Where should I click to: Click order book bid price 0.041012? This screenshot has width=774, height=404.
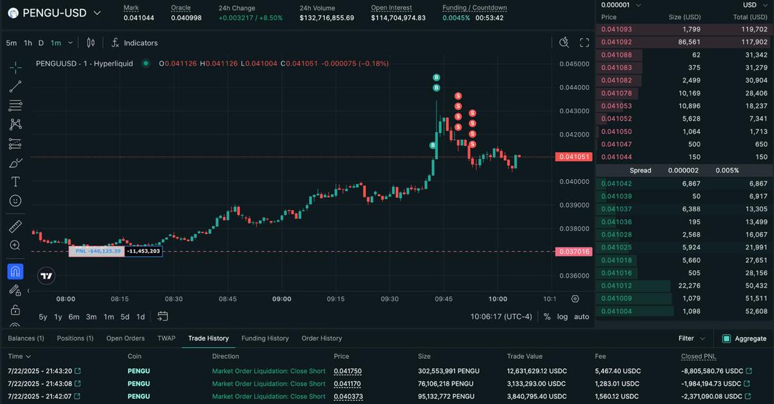point(617,285)
